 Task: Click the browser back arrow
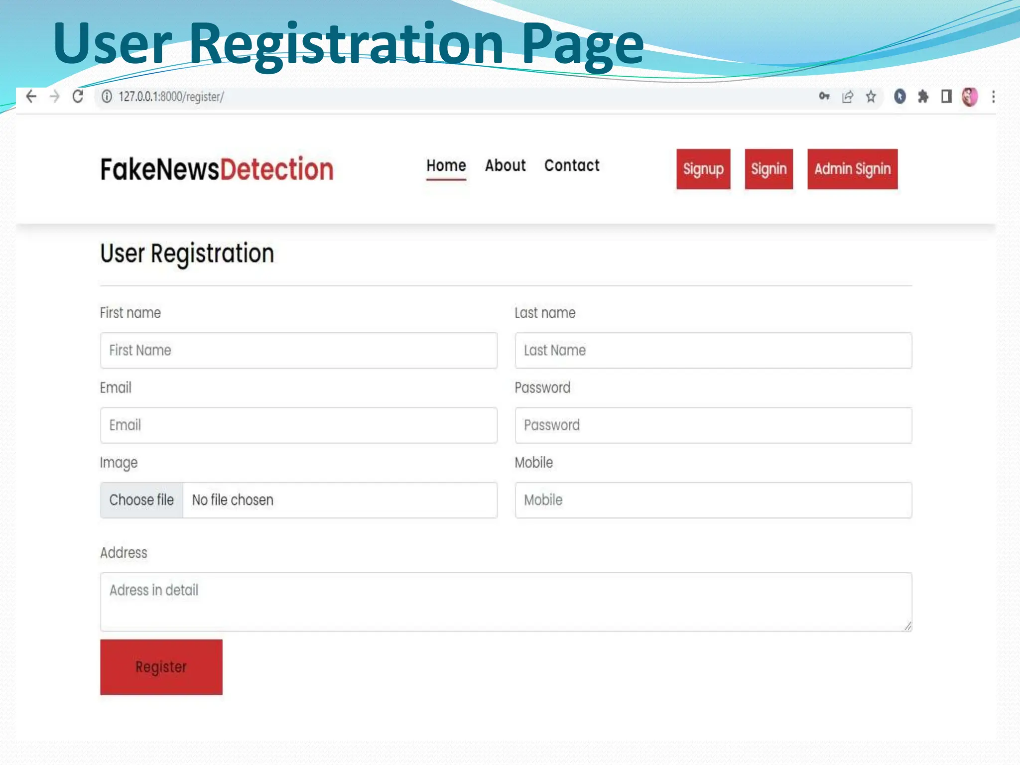[x=31, y=97]
